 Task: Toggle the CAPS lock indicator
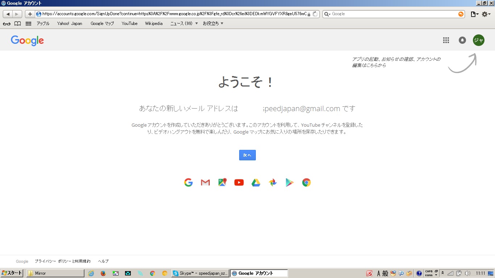pyautogui.click(x=429, y=271)
